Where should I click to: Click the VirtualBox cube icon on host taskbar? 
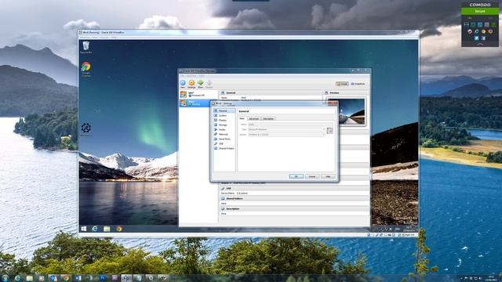tap(126, 278)
